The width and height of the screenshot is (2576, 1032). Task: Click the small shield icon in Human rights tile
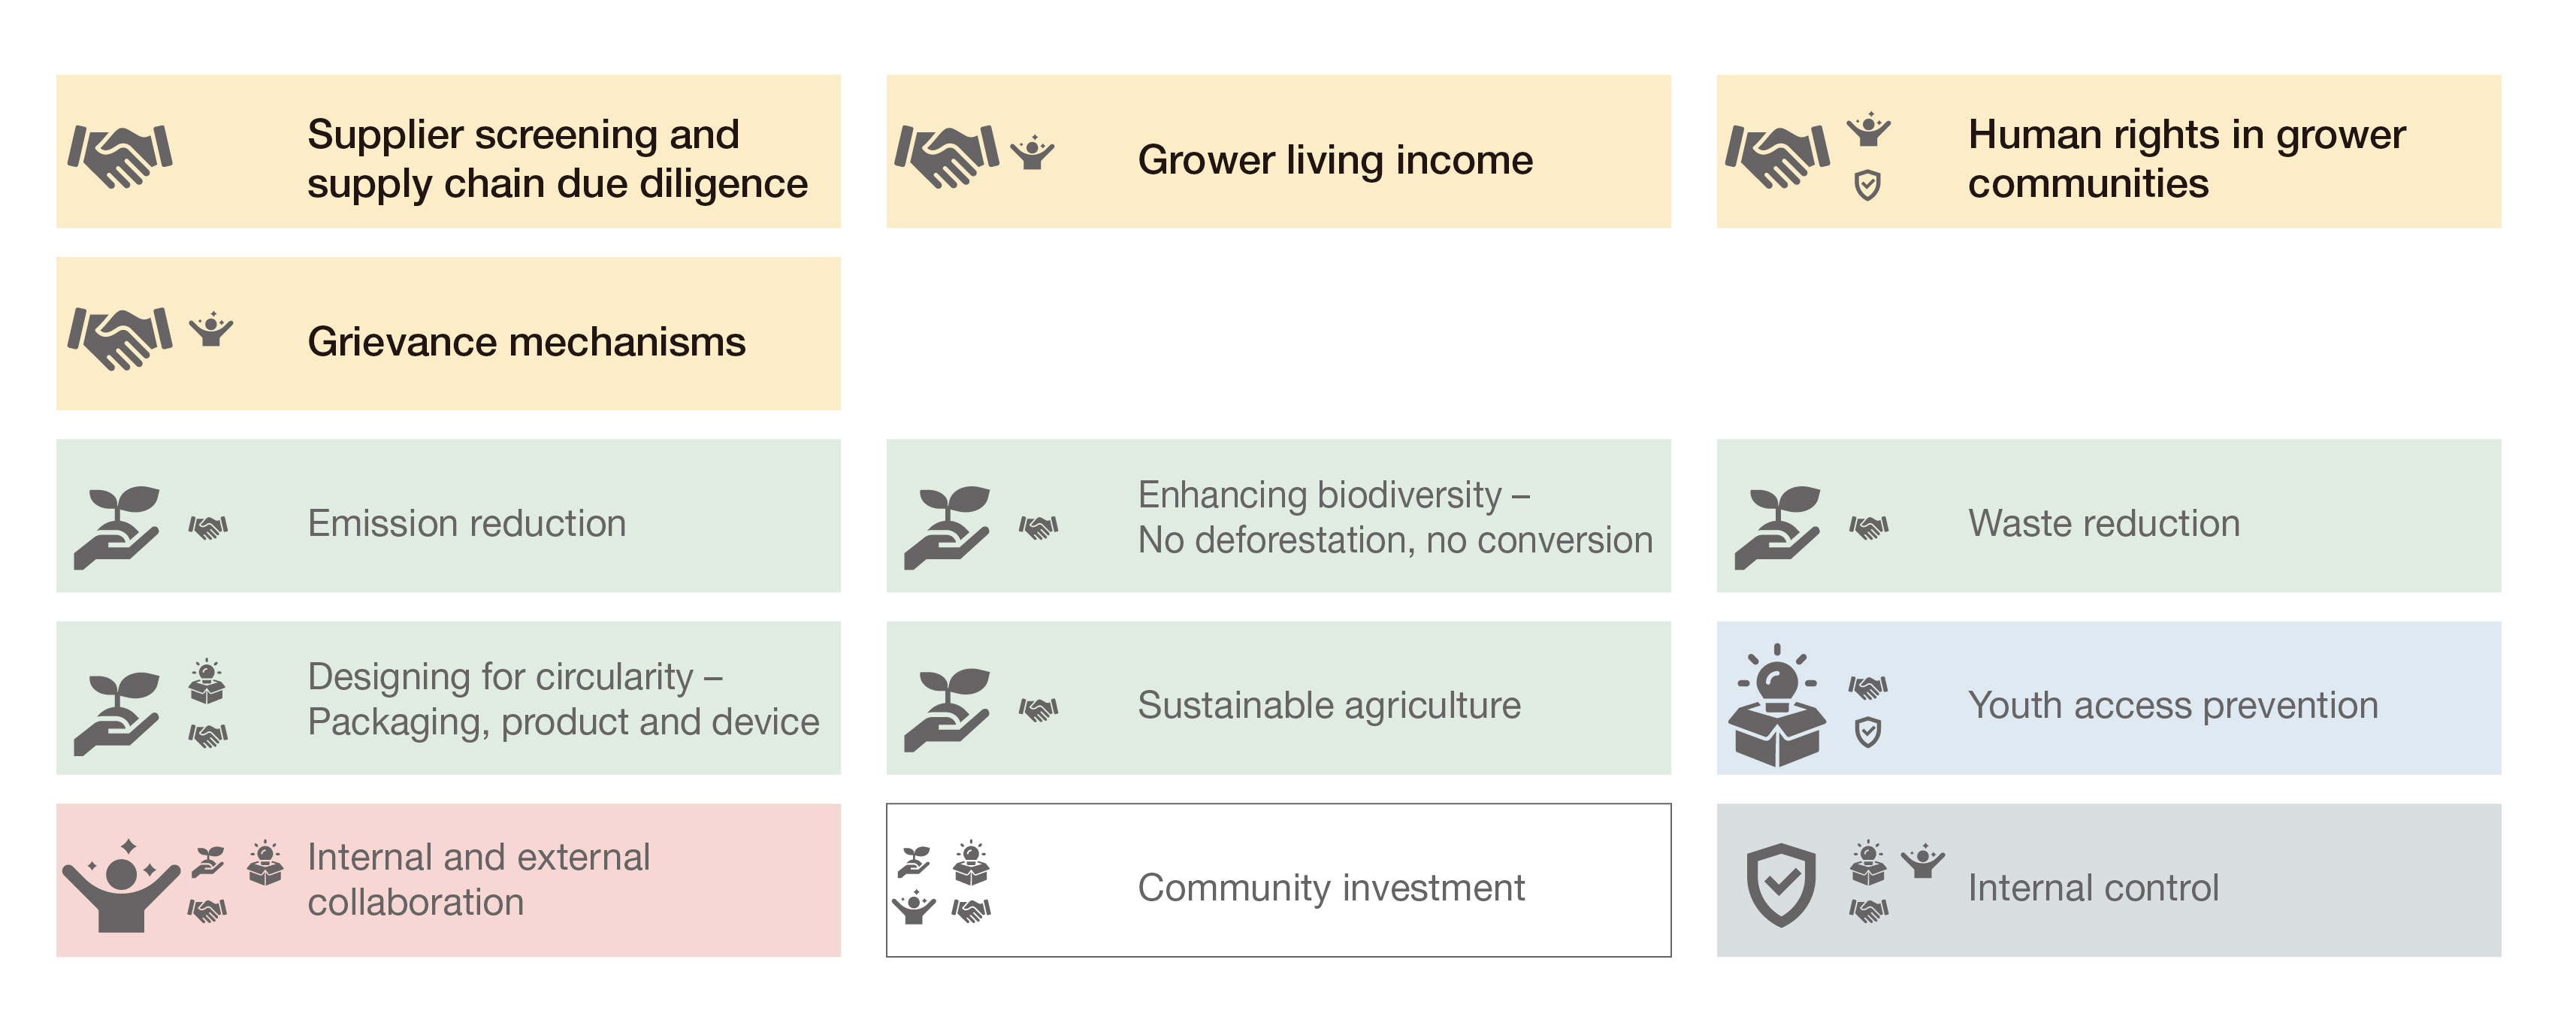[1867, 185]
